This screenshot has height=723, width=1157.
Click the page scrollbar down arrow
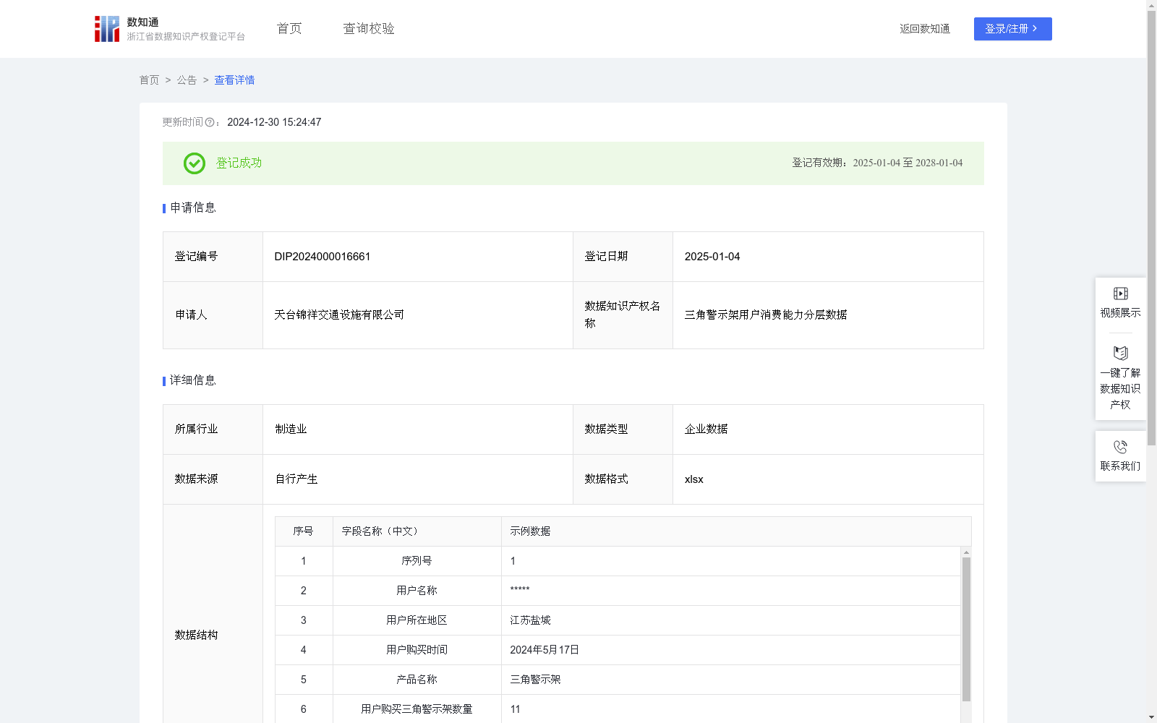(x=1151, y=717)
